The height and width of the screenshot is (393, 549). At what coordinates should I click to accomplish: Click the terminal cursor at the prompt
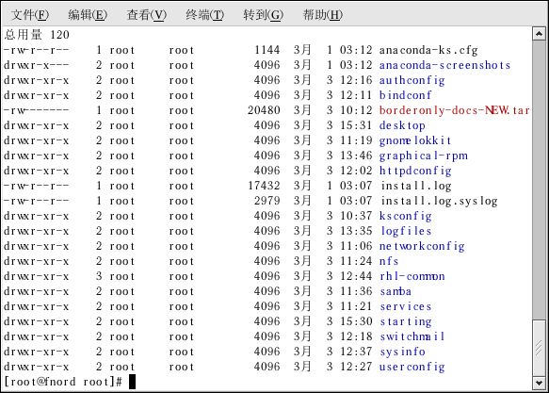(132, 382)
